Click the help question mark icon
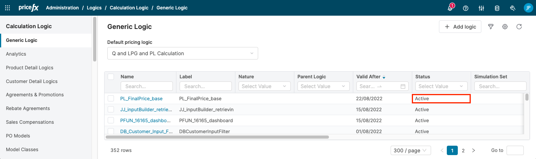This screenshot has width=536, height=159. click(x=466, y=8)
